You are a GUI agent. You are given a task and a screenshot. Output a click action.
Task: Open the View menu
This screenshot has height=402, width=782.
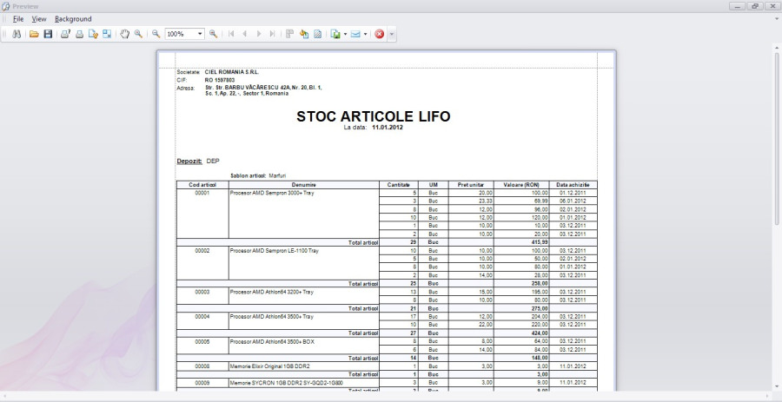pyautogui.click(x=39, y=19)
